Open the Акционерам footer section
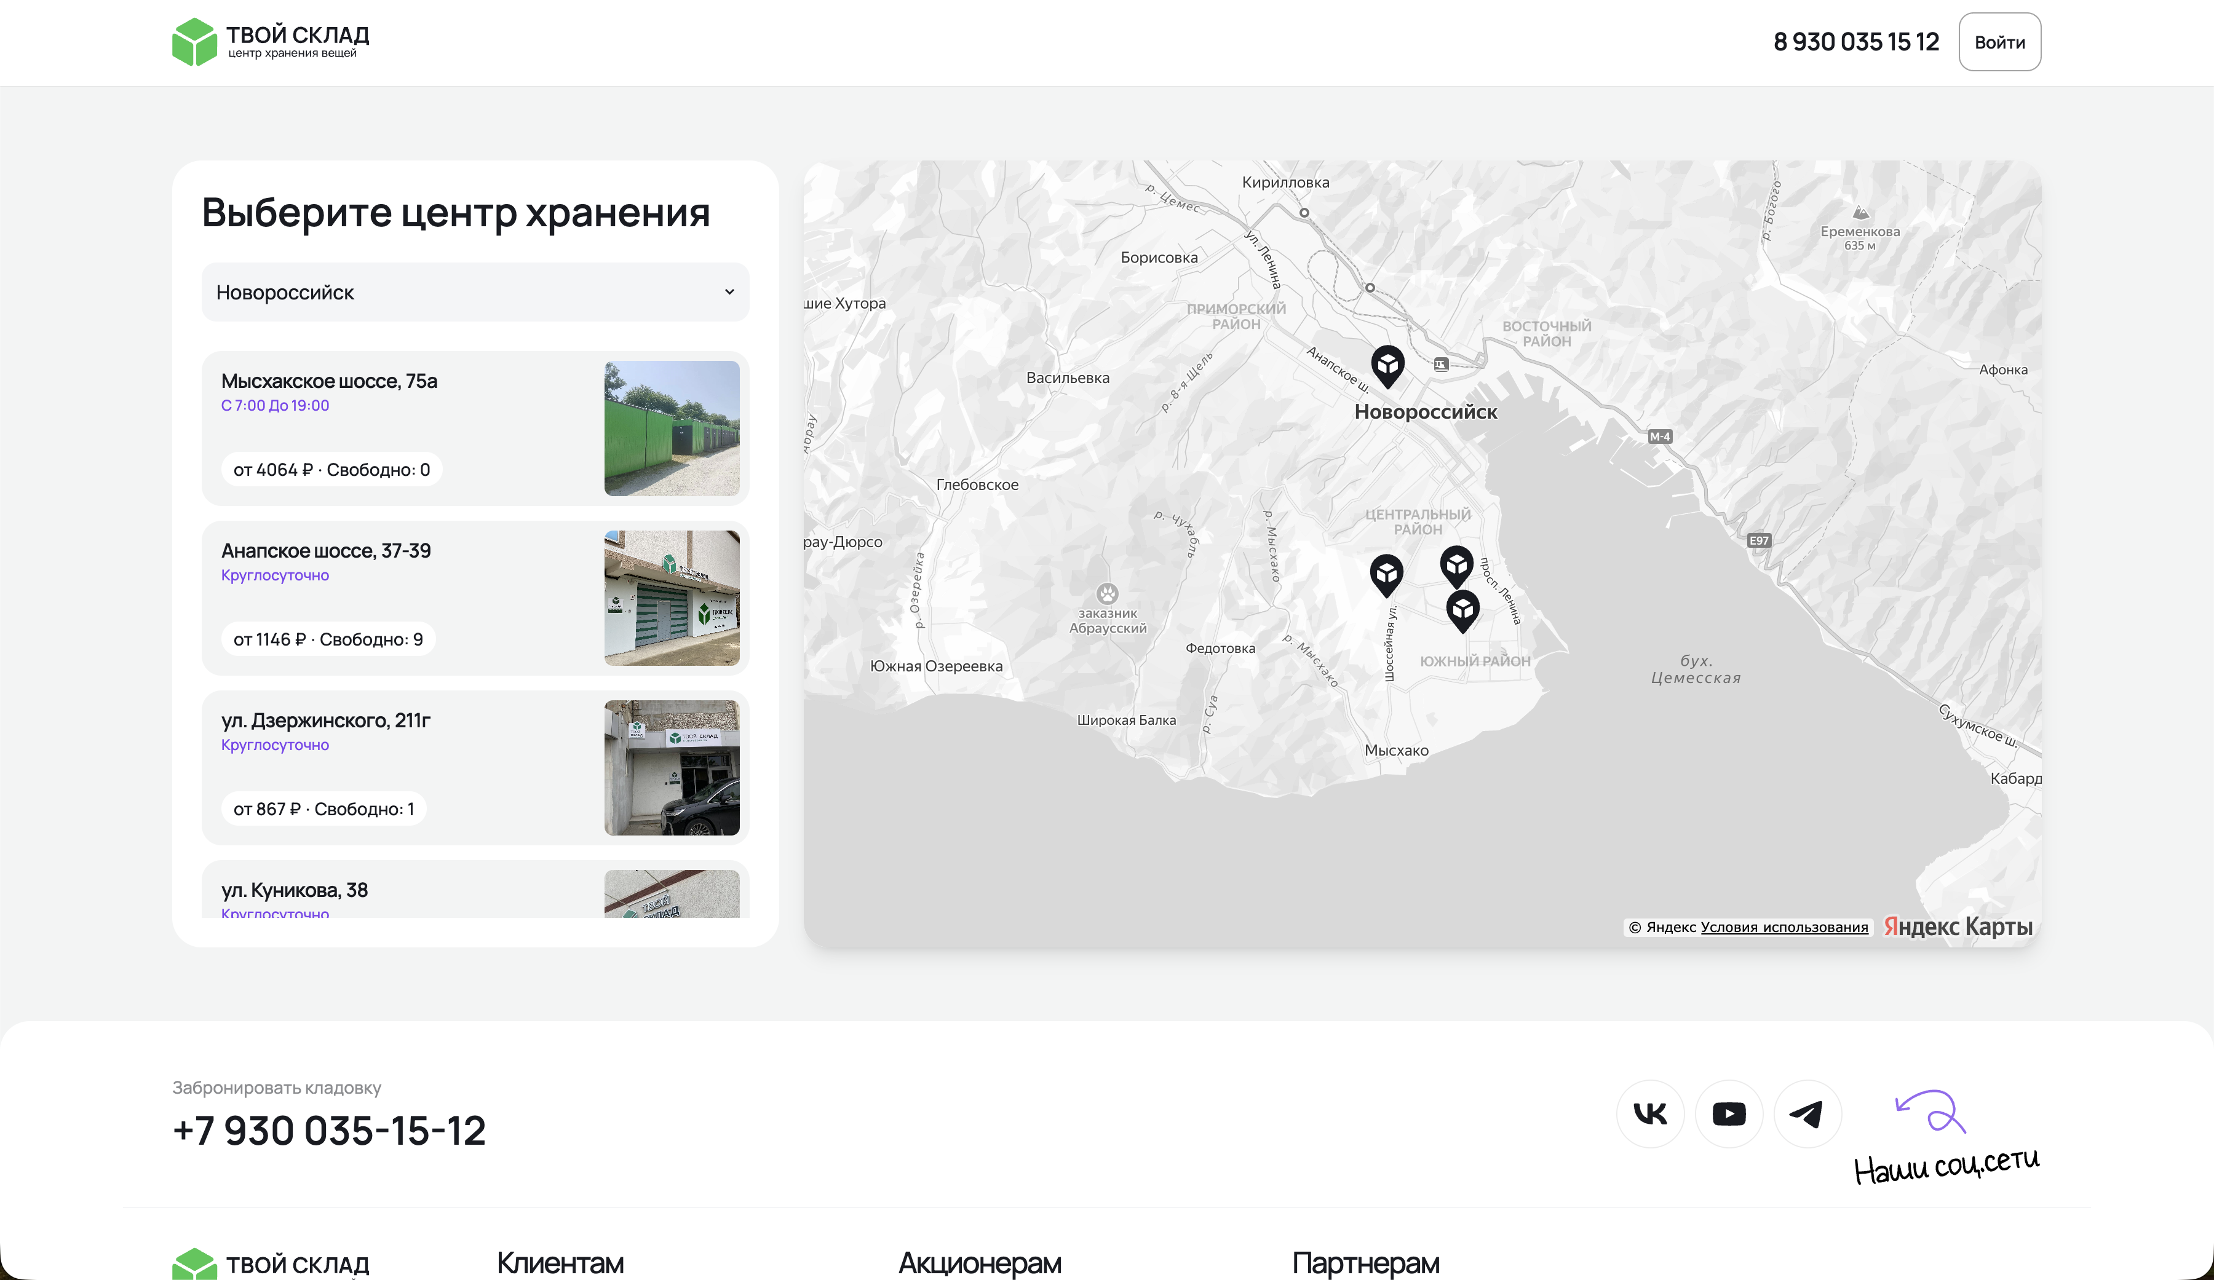This screenshot has width=2214, height=1280. 978,1262
